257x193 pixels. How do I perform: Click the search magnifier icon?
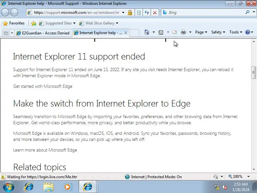pos(247,12)
